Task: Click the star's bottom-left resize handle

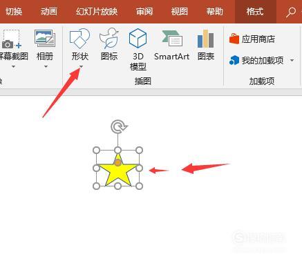Action: (x=96, y=186)
